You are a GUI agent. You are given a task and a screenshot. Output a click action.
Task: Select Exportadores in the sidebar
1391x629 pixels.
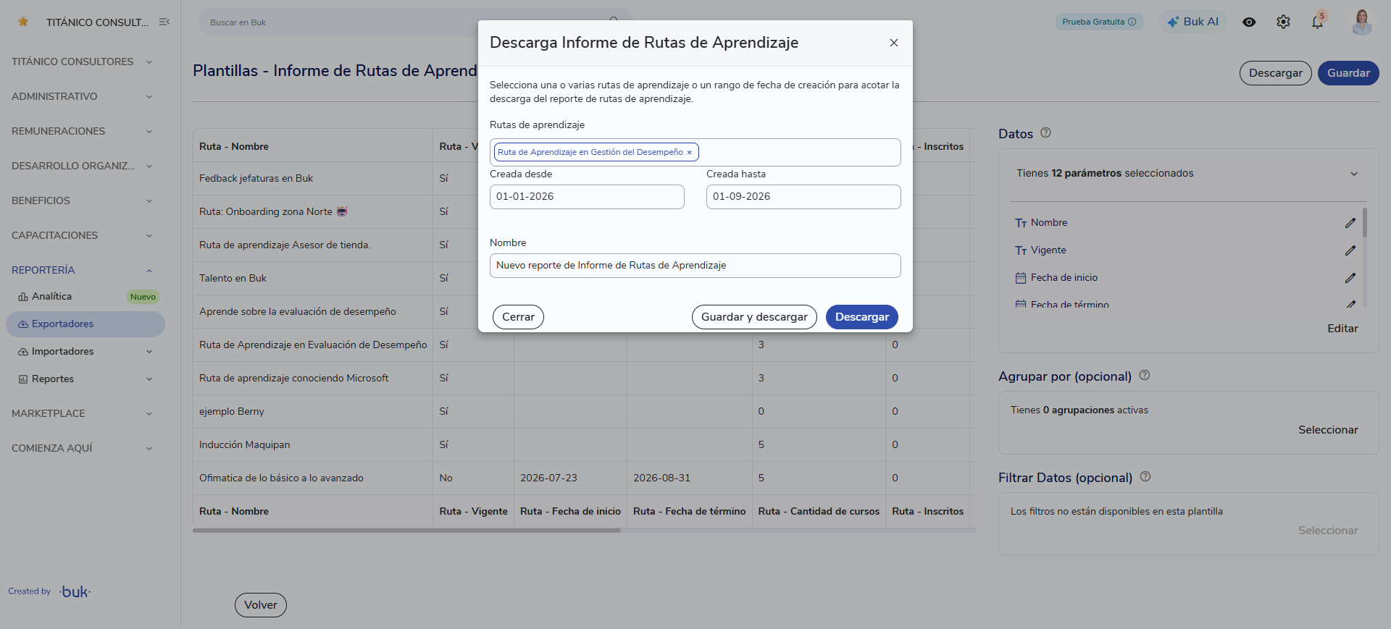tap(85, 324)
